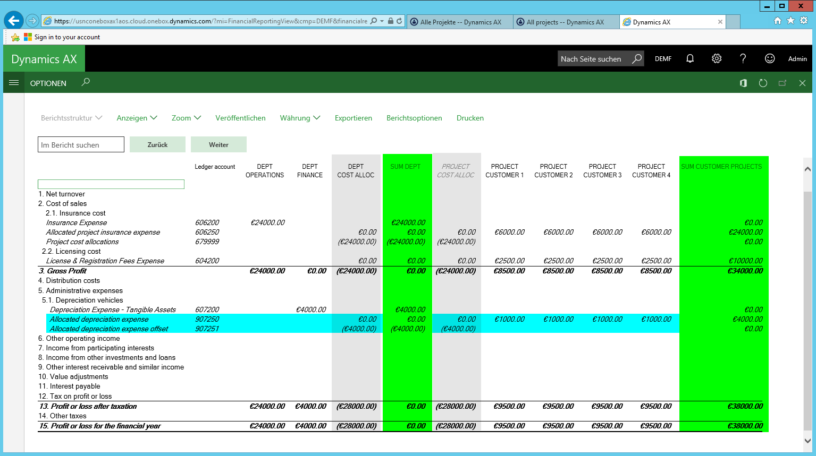Open the settings gear in header
Viewport: 816px width, 456px height.
click(717, 59)
